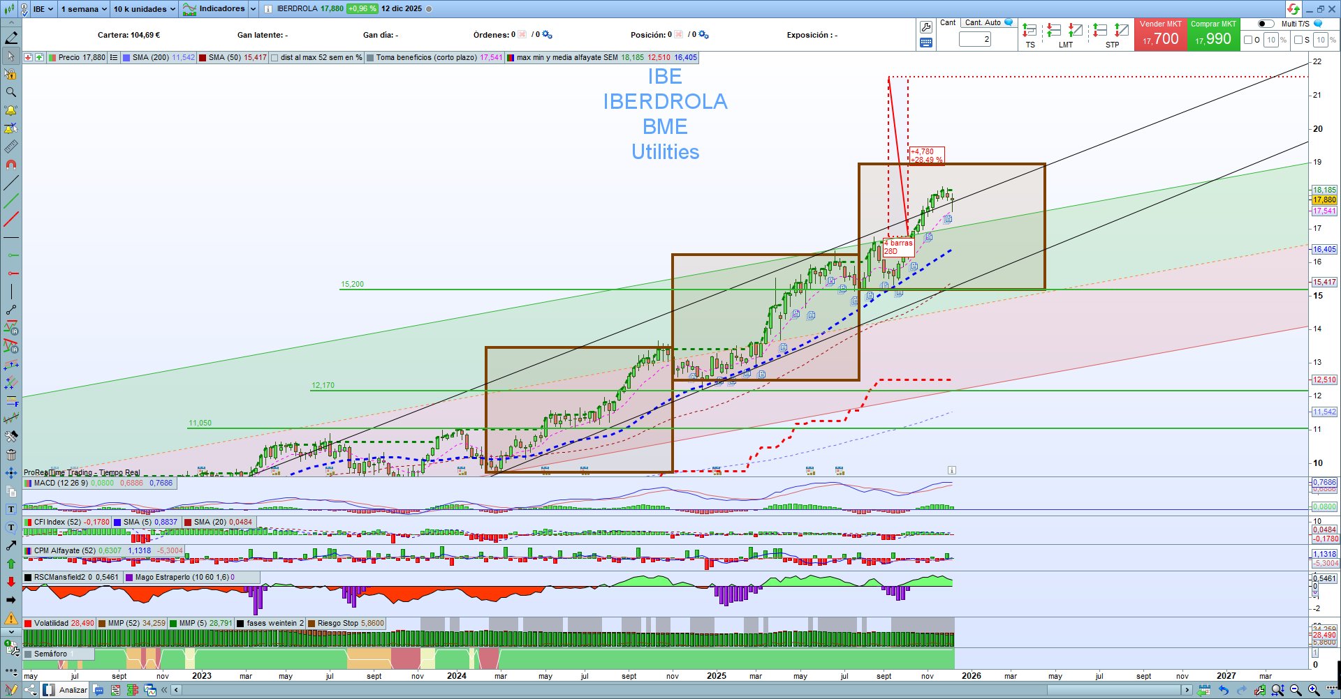Zoom out with the minus magnifier
Screen dimensions: 1341x699
pyautogui.click(x=1296, y=691)
